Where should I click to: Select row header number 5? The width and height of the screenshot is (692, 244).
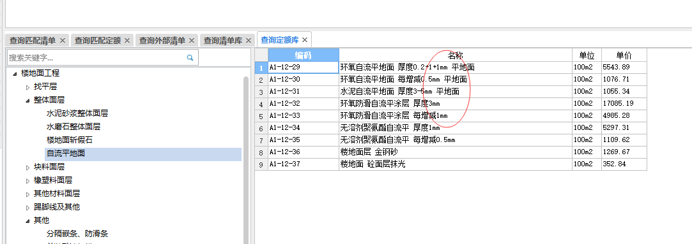pos(261,116)
